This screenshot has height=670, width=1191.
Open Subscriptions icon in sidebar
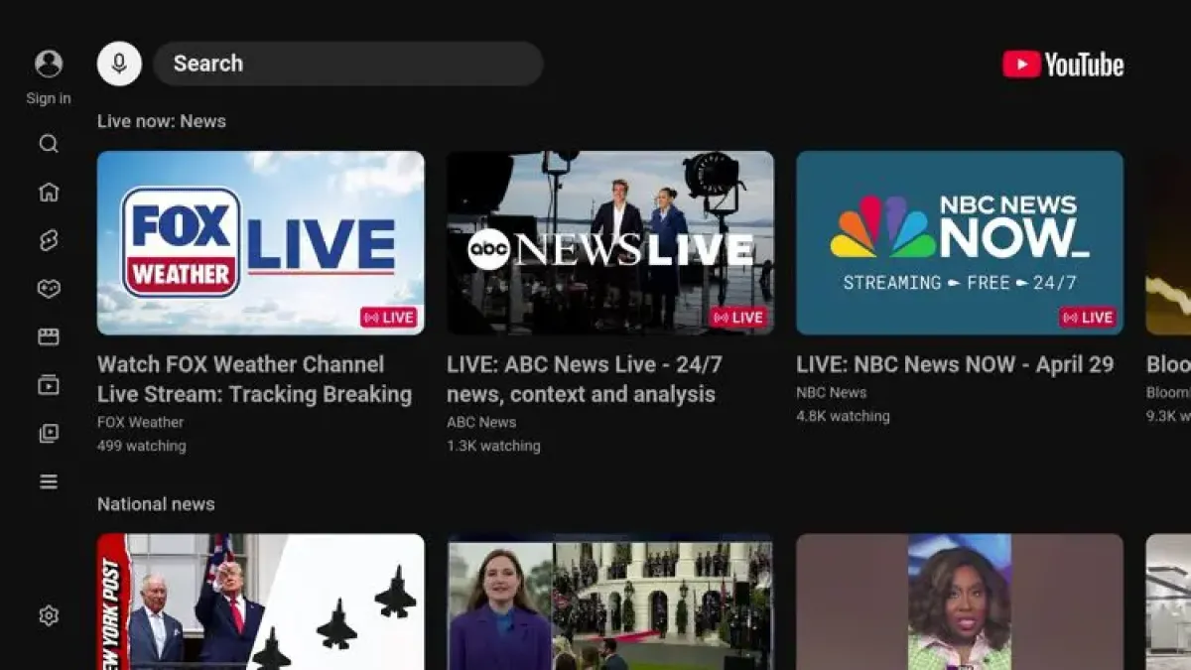[x=49, y=385]
